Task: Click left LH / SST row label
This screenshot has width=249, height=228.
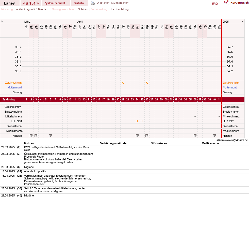Action: pyautogui.click(x=17, y=121)
